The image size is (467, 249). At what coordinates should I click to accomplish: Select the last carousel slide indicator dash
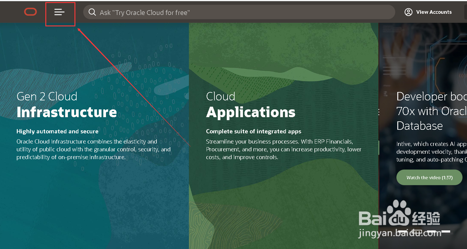tap(446, 232)
